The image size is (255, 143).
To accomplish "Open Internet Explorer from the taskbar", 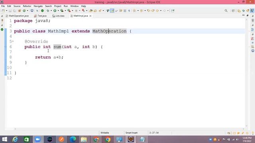I will (x=15, y=139).
